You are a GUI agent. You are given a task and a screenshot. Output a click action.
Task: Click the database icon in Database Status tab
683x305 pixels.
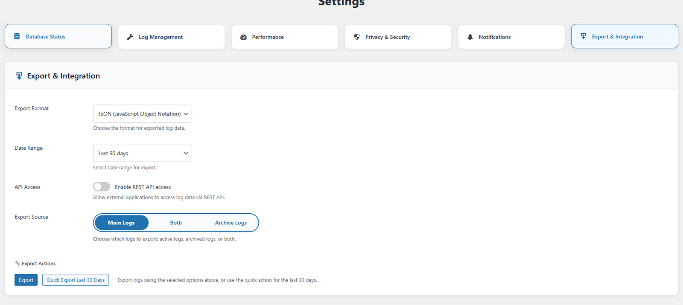17,36
